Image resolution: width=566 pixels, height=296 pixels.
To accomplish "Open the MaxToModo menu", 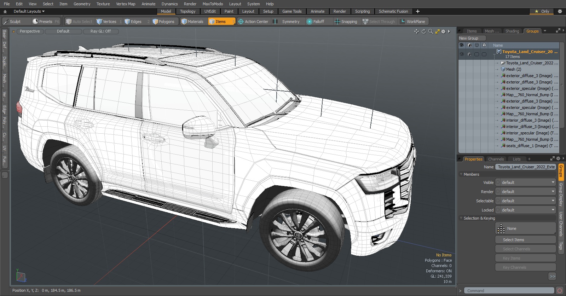I will 213,4.
